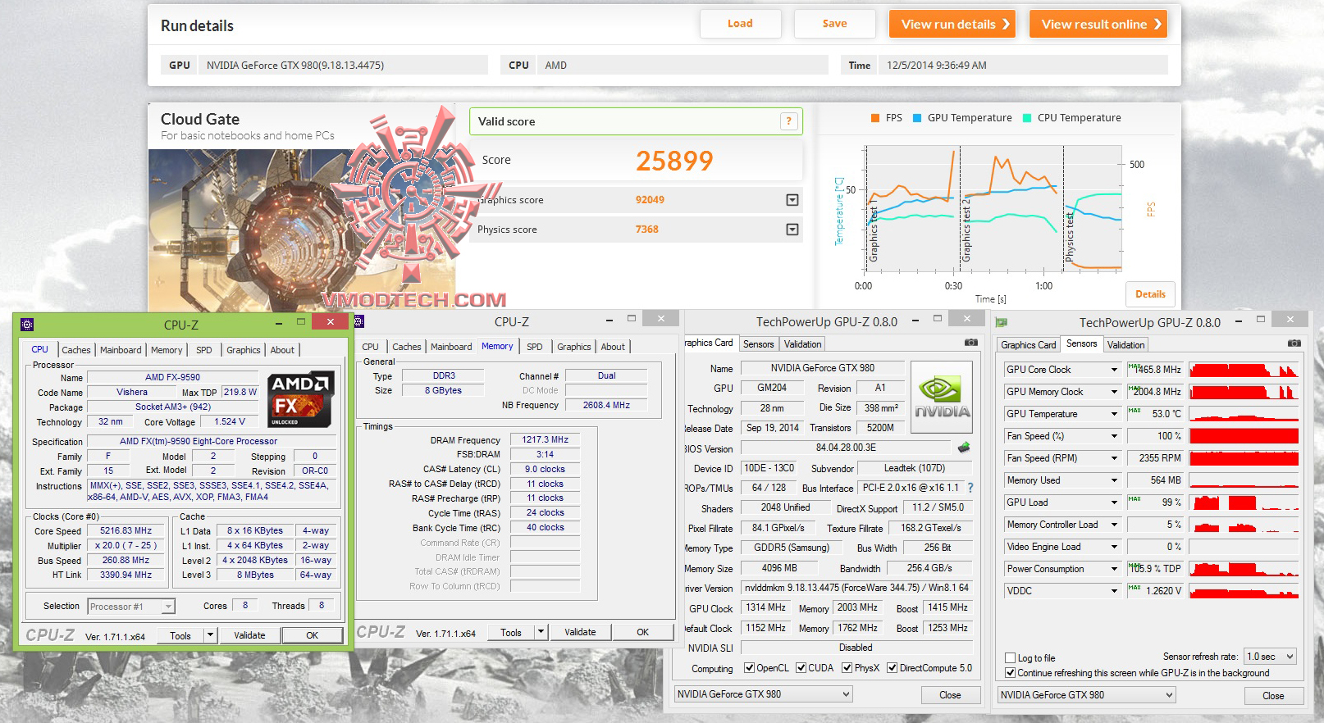Toggle the DirectCompute 5.0 checkbox
This screenshot has width=1324, height=723.
[892, 668]
